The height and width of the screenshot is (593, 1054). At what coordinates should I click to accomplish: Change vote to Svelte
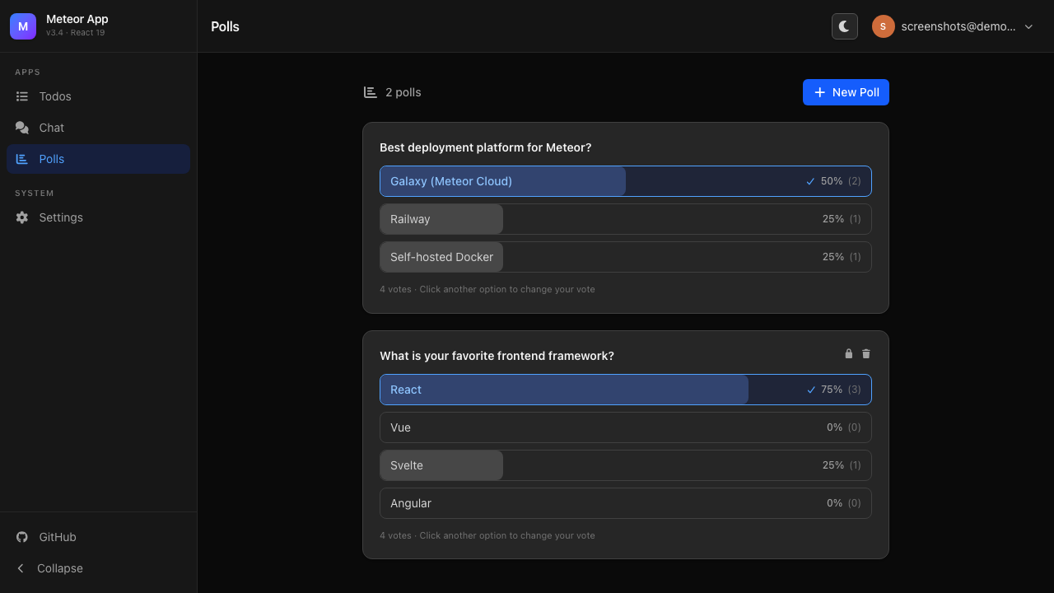click(x=625, y=465)
